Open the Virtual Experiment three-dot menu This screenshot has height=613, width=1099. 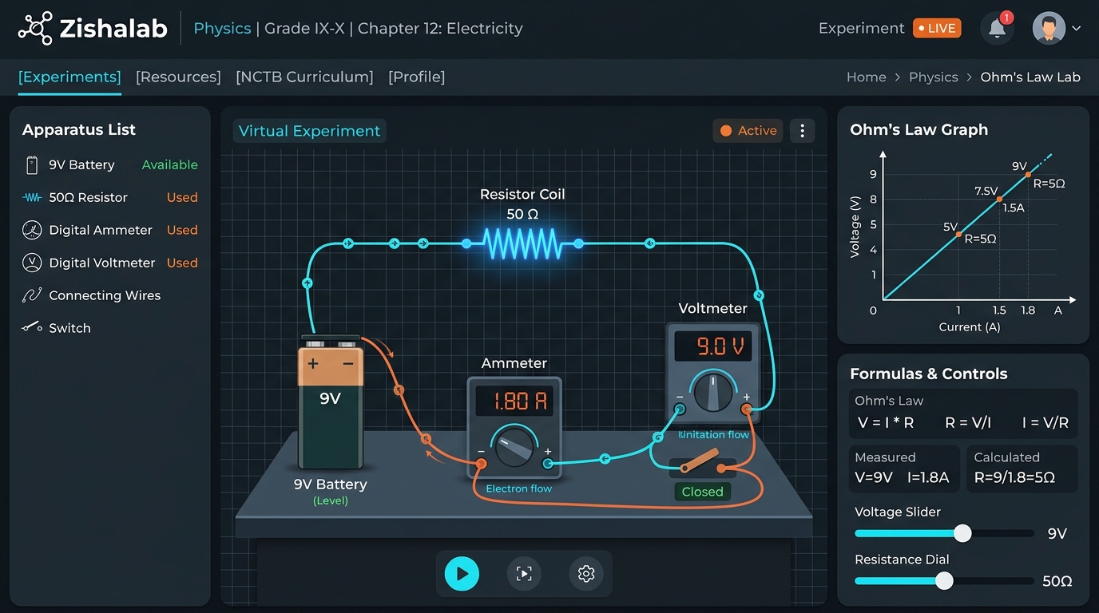(x=802, y=131)
